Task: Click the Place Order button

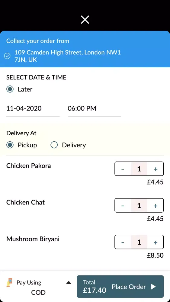Action: pyautogui.click(x=120, y=287)
